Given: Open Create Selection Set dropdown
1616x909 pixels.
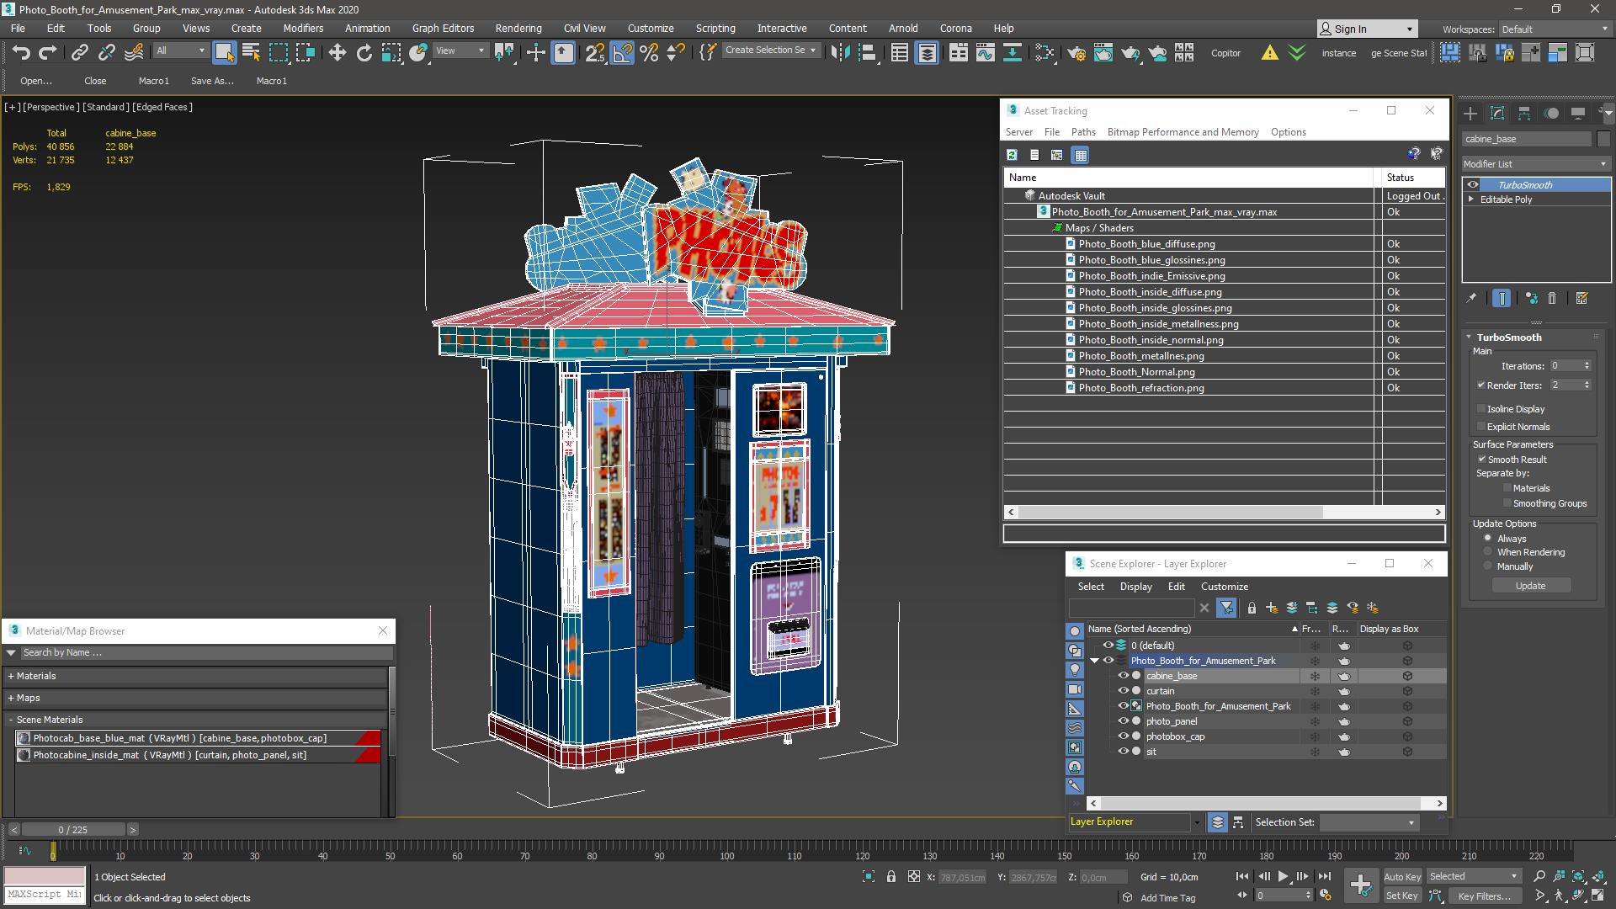Looking at the screenshot, I should (771, 50).
